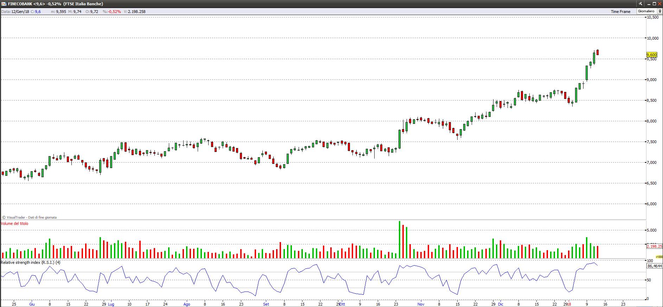Click the 10,000 price axis label
Screen dimensions: 663x307
coord(653,38)
